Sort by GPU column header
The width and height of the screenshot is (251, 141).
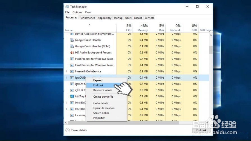point(190,28)
